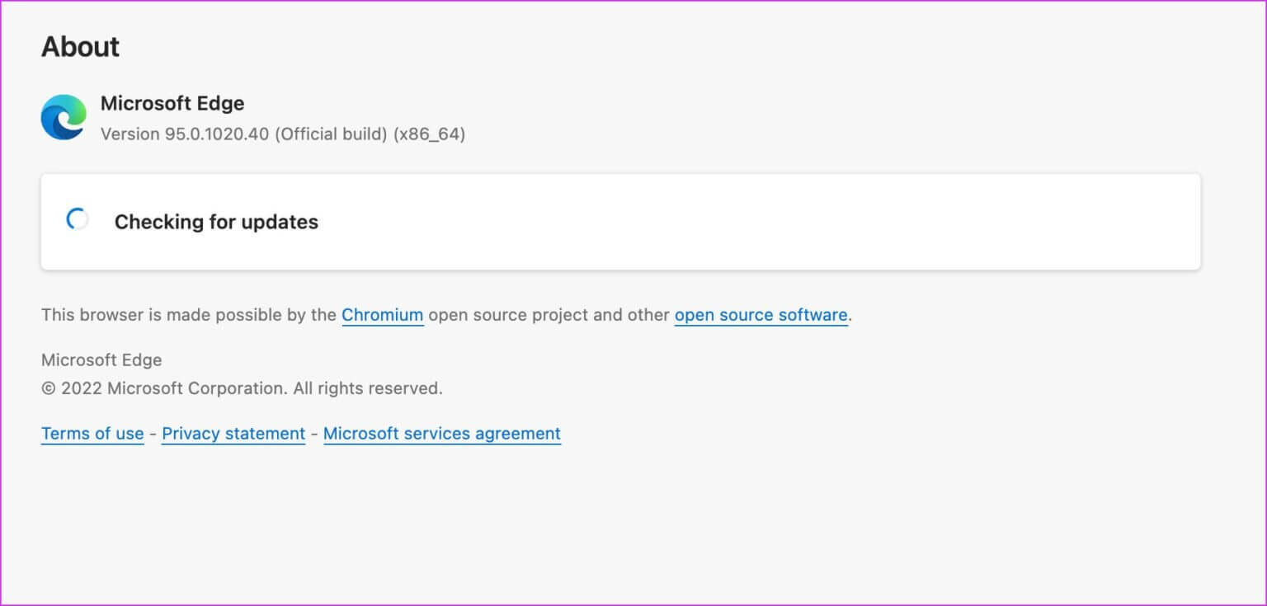Open the Microsoft services agreement link
The image size is (1267, 606).
click(x=441, y=434)
